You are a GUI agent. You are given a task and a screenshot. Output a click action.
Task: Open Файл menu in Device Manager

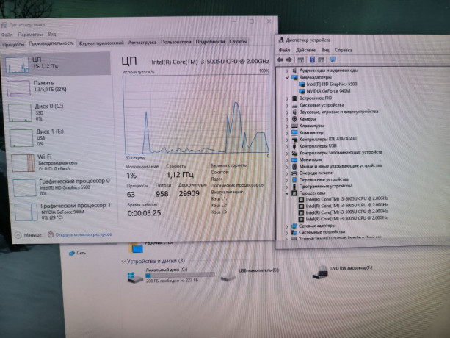284,50
